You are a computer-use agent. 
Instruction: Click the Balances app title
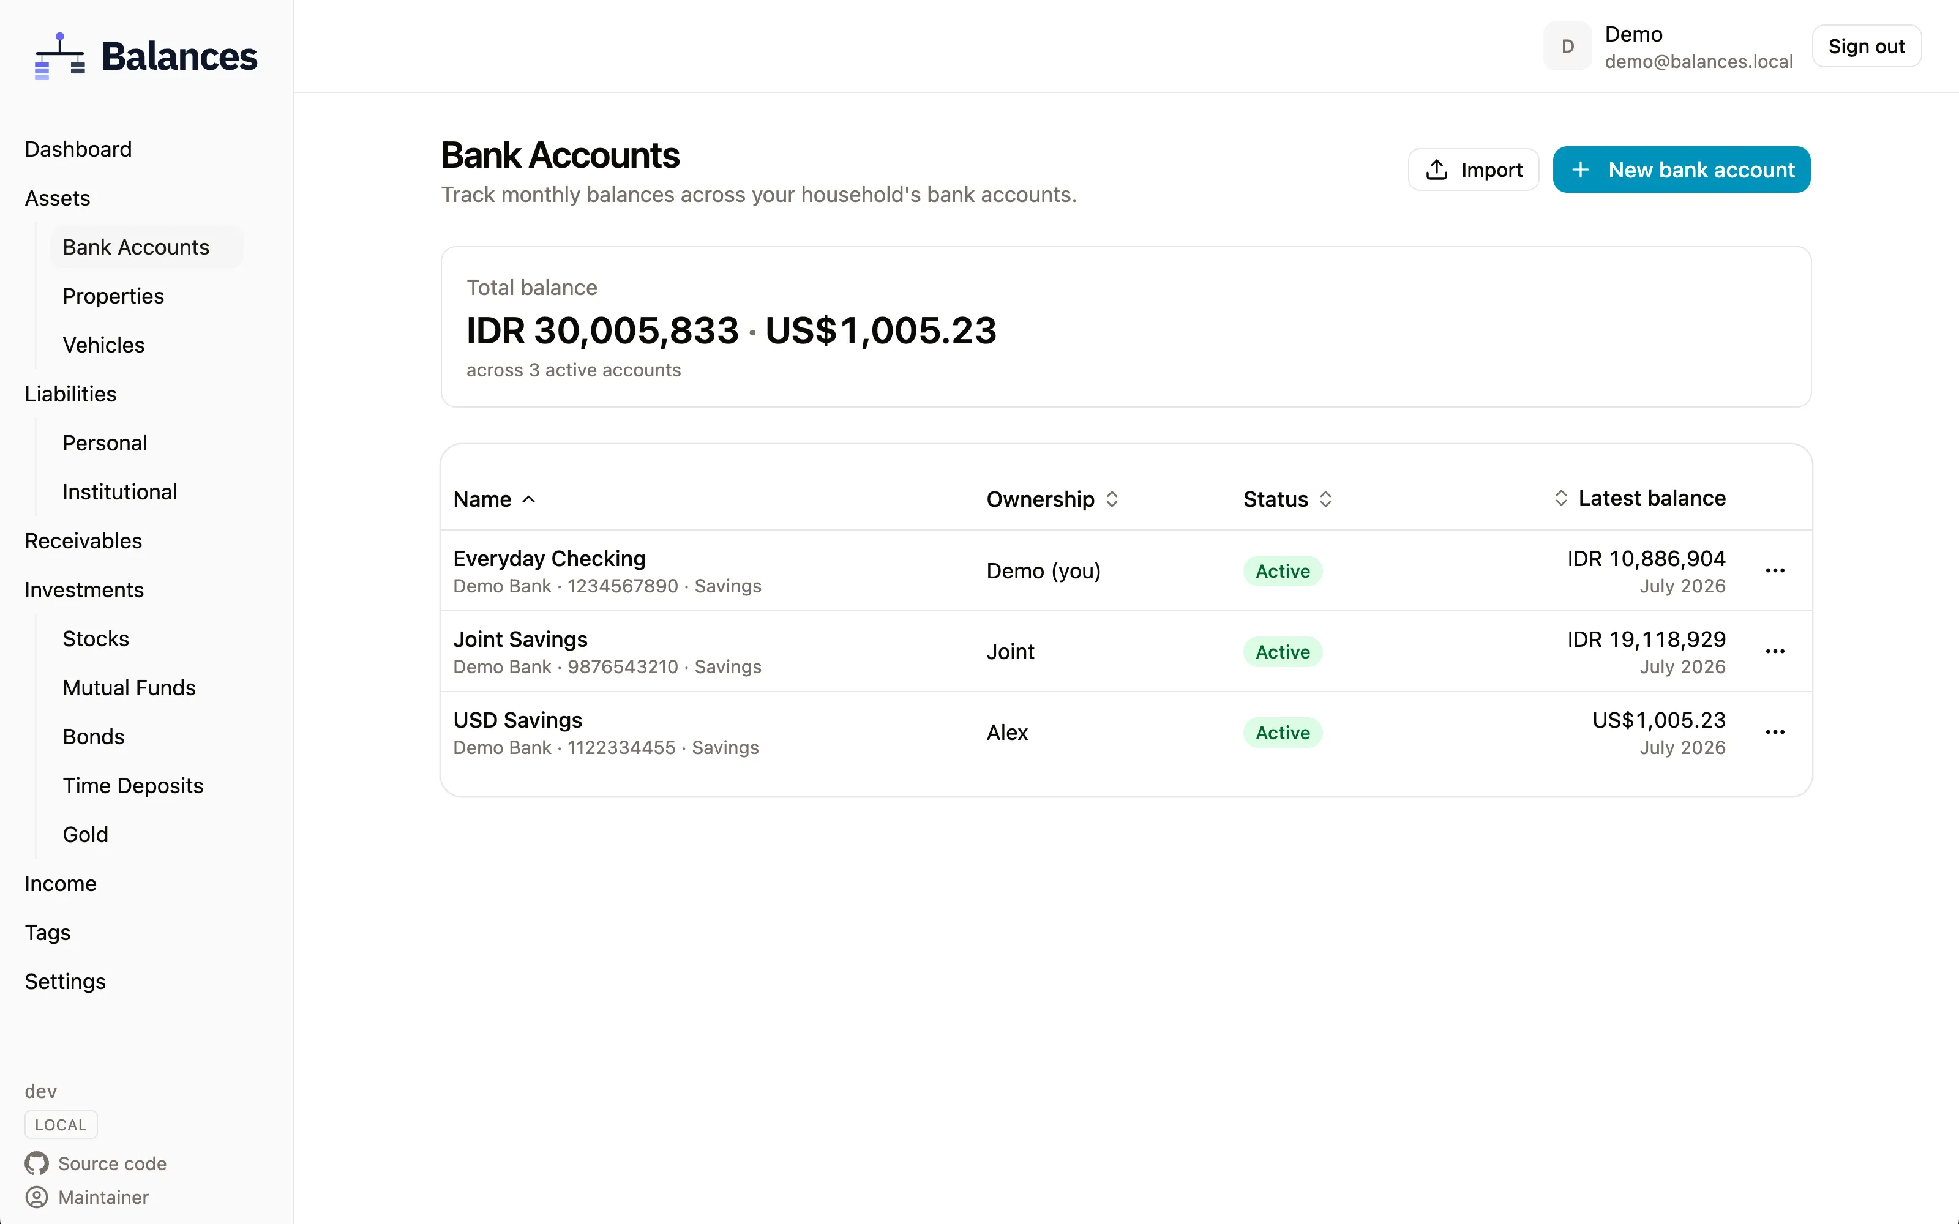(x=180, y=57)
